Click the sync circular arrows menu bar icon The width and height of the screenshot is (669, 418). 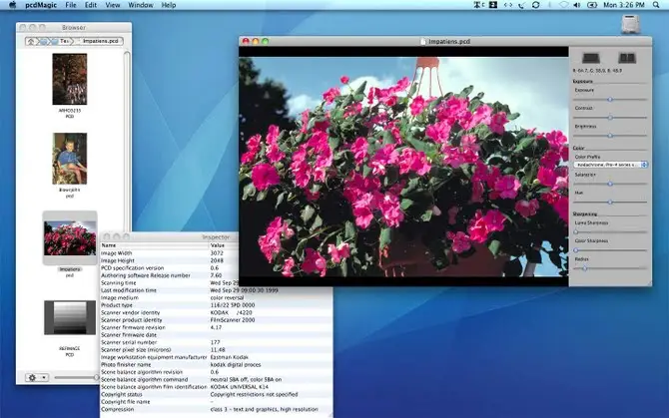click(x=536, y=5)
